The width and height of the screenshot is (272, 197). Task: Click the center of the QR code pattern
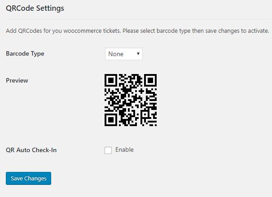point(131,100)
